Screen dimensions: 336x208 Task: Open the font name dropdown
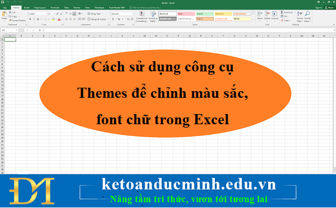[47, 13]
